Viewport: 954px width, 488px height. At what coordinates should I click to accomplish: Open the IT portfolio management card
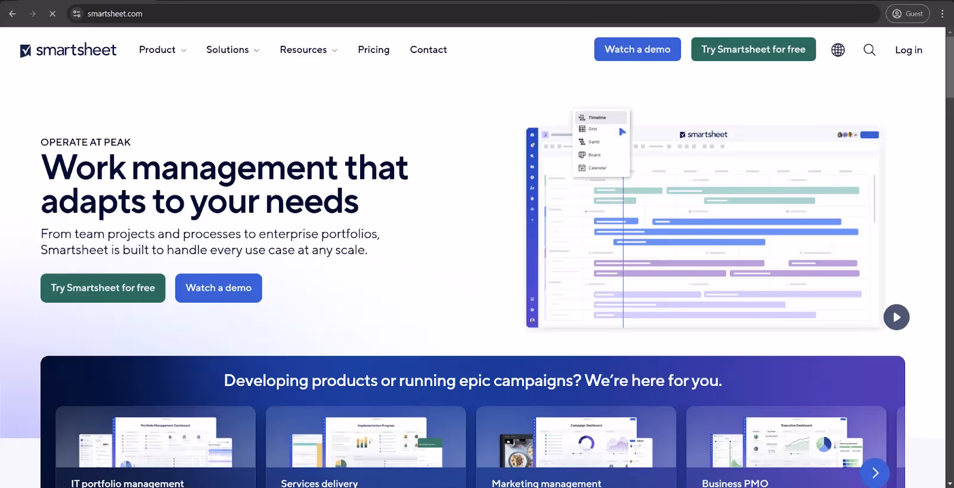(x=156, y=447)
